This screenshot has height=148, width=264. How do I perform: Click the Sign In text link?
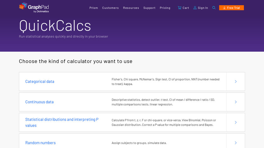(x=203, y=8)
